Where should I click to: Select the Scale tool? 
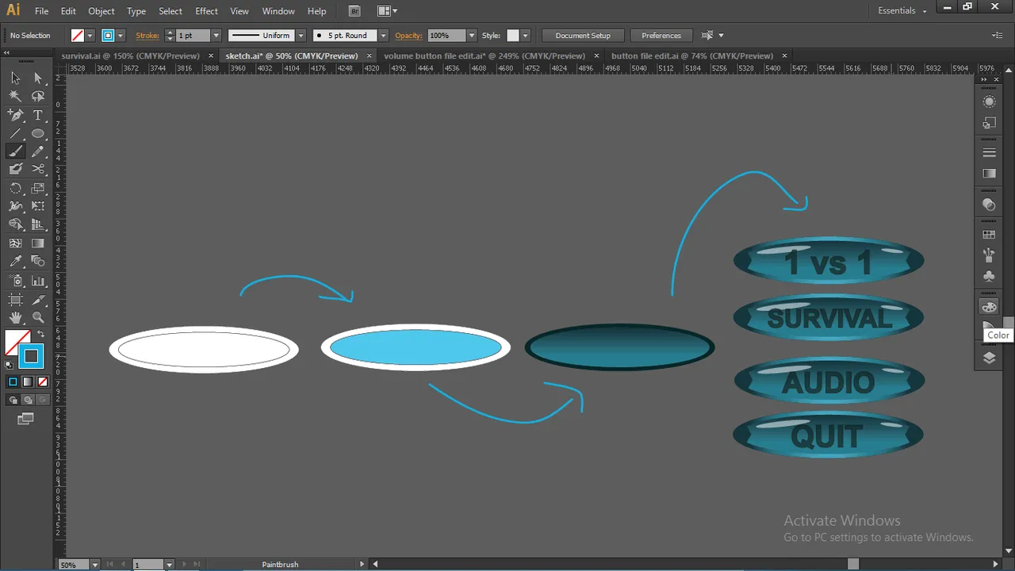point(37,188)
